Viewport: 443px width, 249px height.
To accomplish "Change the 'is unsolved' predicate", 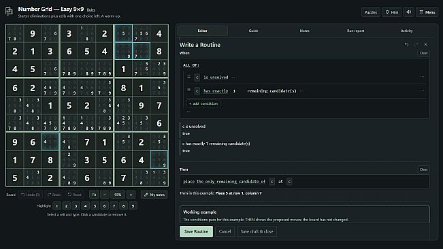I will pyautogui.click(x=216, y=78).
